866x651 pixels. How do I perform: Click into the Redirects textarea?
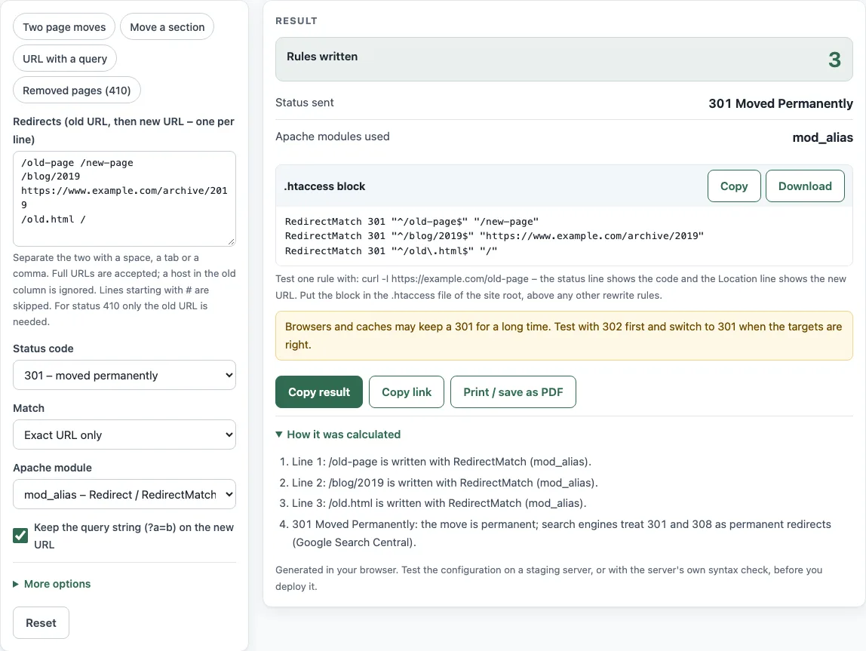[x=124, y=199]
